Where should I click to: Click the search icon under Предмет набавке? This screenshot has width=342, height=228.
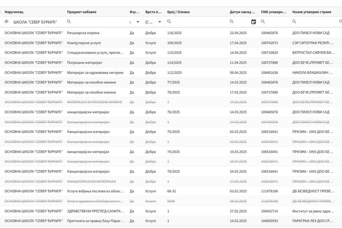(x=69, y=21)
